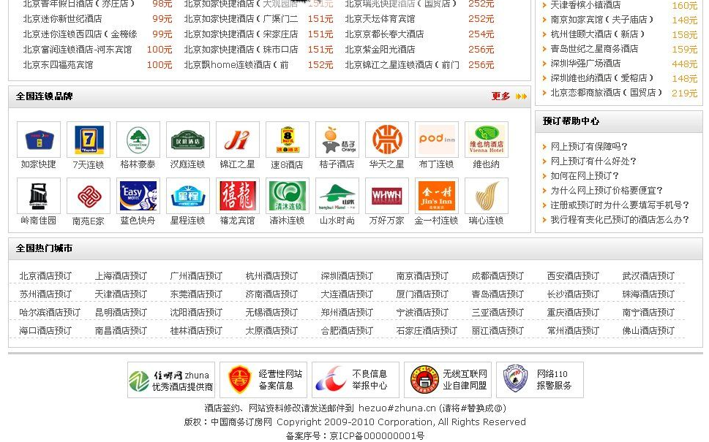Select the 7天连锁 brand logo
709x442 pixels.
click(x=89, y=139)
